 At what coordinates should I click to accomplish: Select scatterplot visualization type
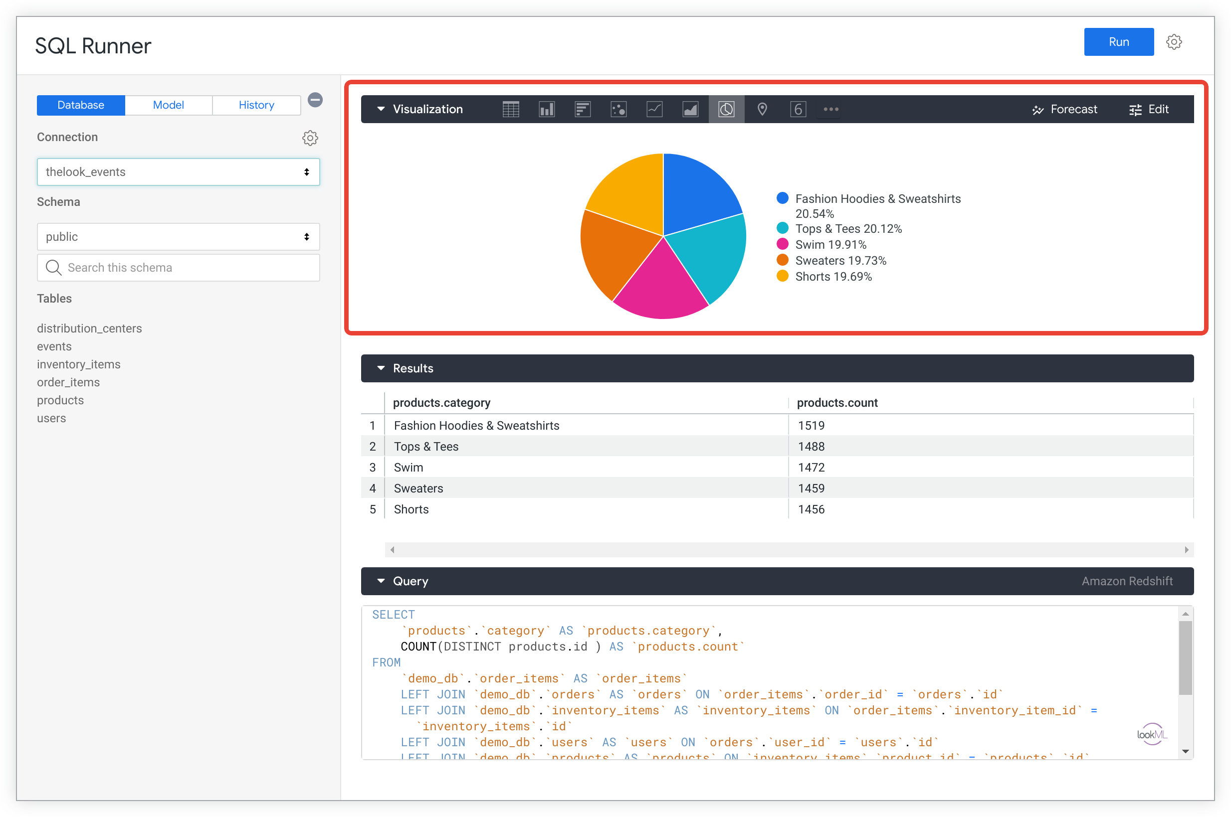(618, 109)
